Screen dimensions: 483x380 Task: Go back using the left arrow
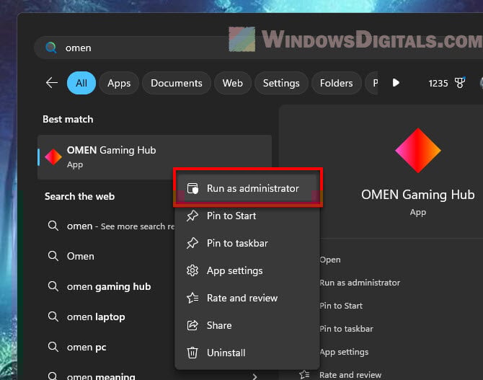(x=52, y=83)
